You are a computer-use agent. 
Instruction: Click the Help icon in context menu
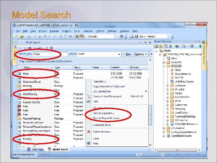89,143
